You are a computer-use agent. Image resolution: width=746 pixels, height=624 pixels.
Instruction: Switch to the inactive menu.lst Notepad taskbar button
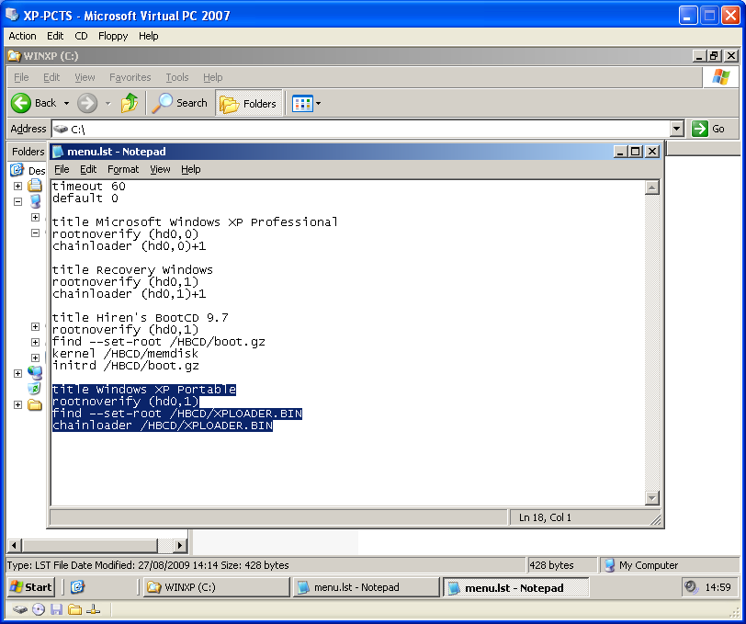click(366, 587)
